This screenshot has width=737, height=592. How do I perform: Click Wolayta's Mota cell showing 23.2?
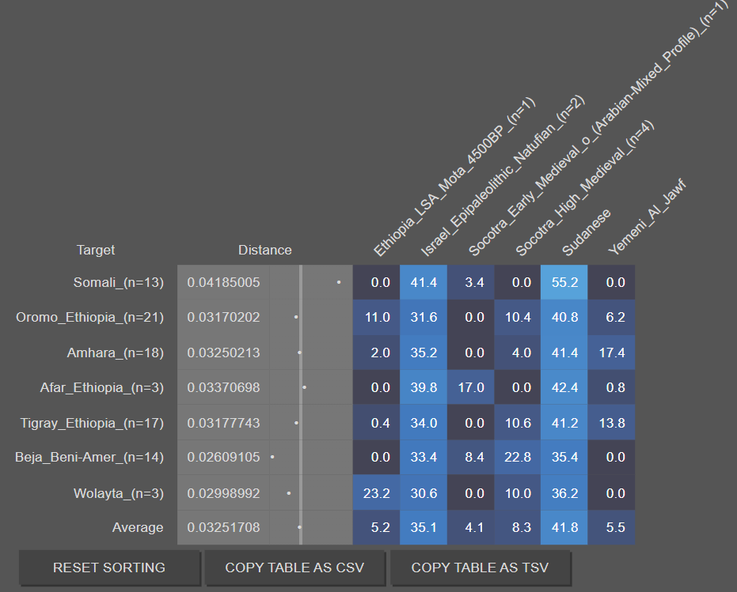(376, 493)
